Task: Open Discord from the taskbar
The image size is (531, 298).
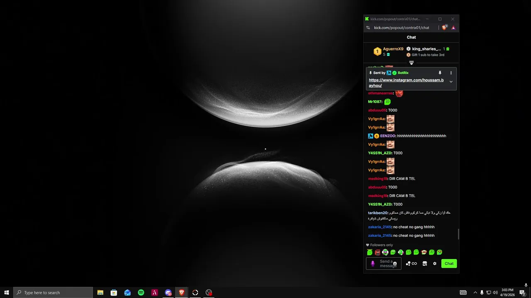Action: coord(168,293)
